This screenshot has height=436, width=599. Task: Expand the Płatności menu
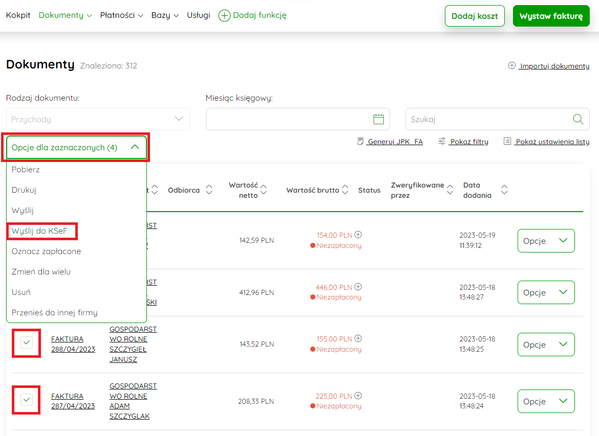tap(121, 15)
